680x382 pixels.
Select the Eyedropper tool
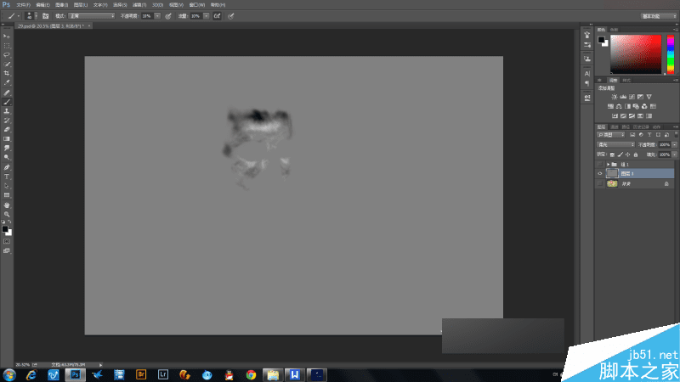point(7,82)
